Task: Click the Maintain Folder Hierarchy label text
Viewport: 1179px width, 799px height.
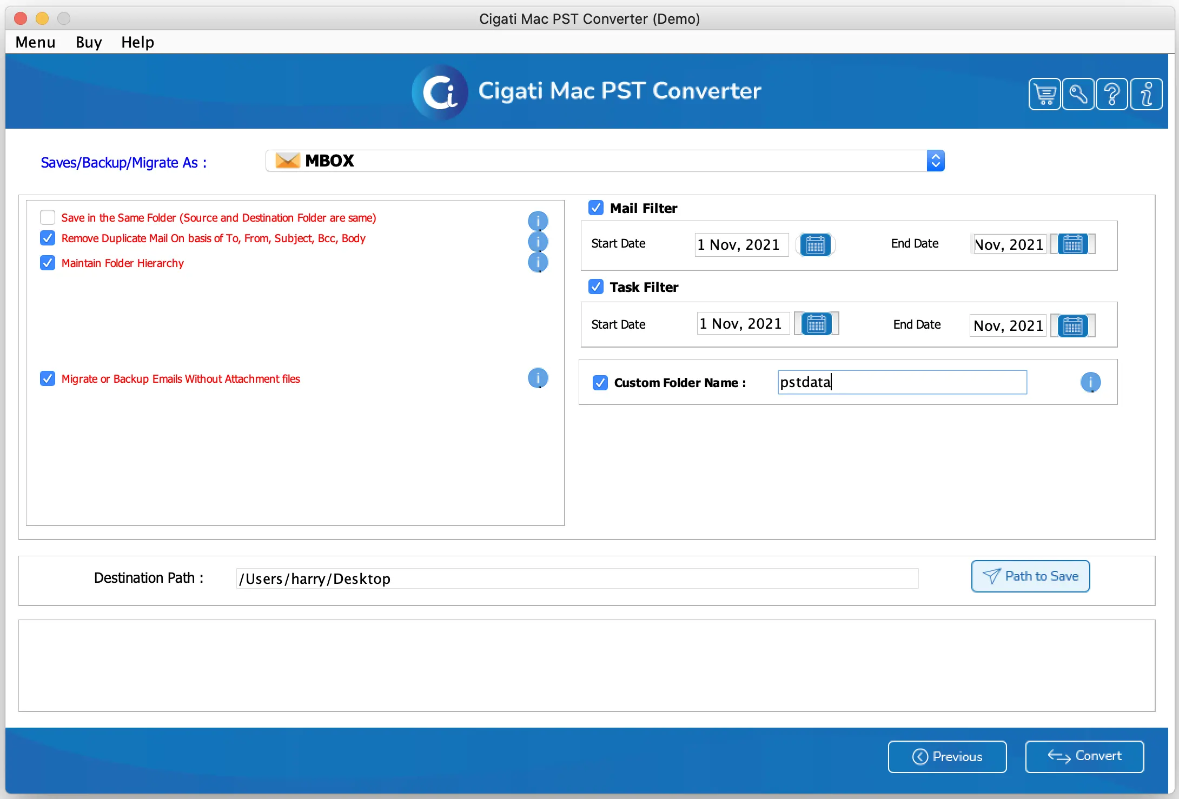Action: [123, 263]
